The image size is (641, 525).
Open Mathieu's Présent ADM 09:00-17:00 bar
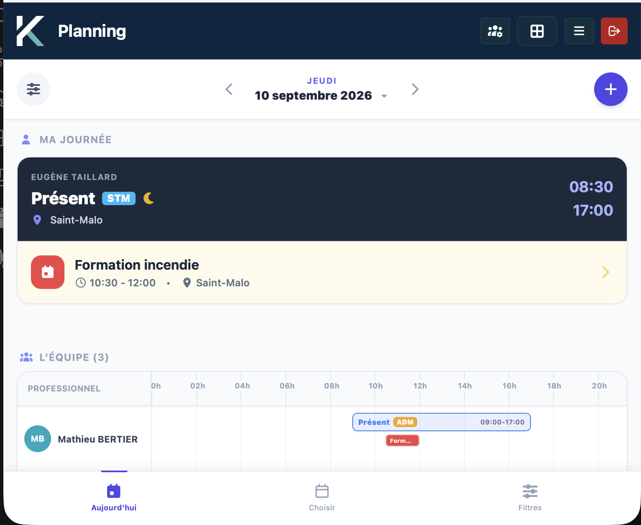click(x=441, y=422)
